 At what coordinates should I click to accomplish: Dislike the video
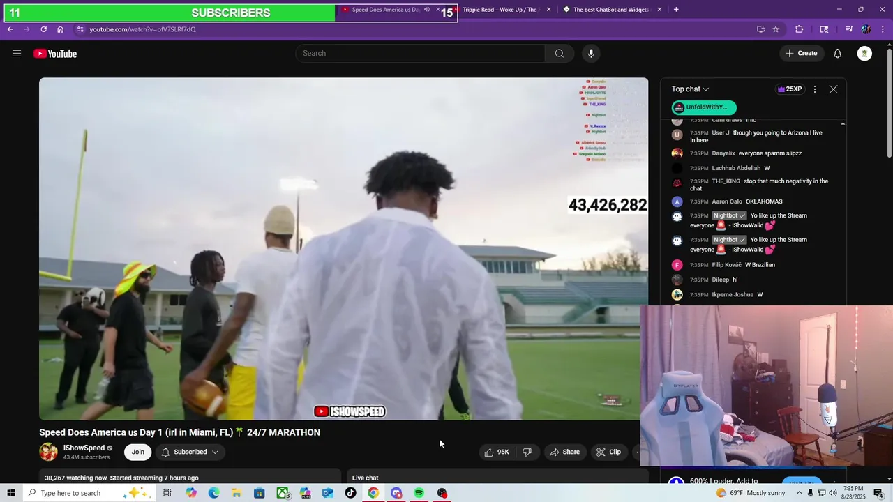pyautogui.click(x=527, y=452)
